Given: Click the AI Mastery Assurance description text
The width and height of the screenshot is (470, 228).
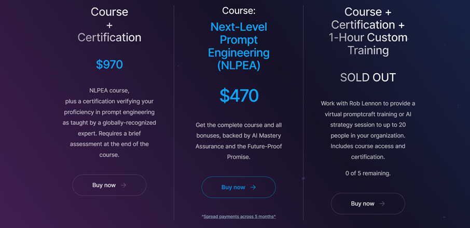Looking at the screenshot, I should tap(239, 141).
